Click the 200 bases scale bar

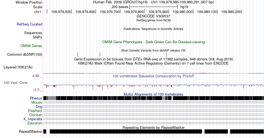point(154,7)
